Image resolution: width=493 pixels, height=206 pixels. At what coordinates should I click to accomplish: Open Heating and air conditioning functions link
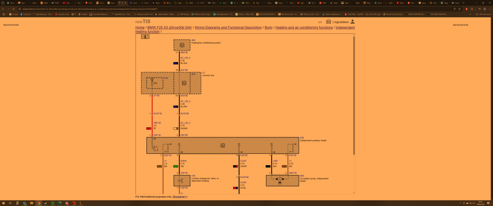[304, 27]
